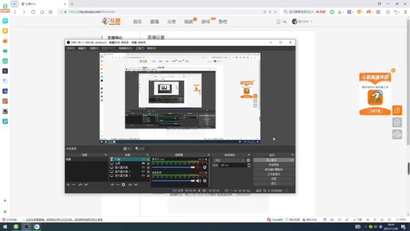This screenshot has height=231, width=410.
Task: Open the desktop audio channel settings gear
Action: [x=204, y=181]
